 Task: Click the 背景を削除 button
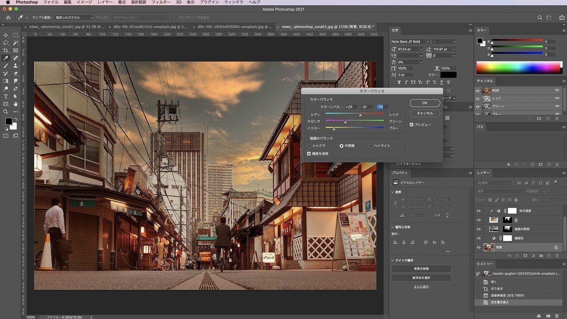click(x=420, y=268)
